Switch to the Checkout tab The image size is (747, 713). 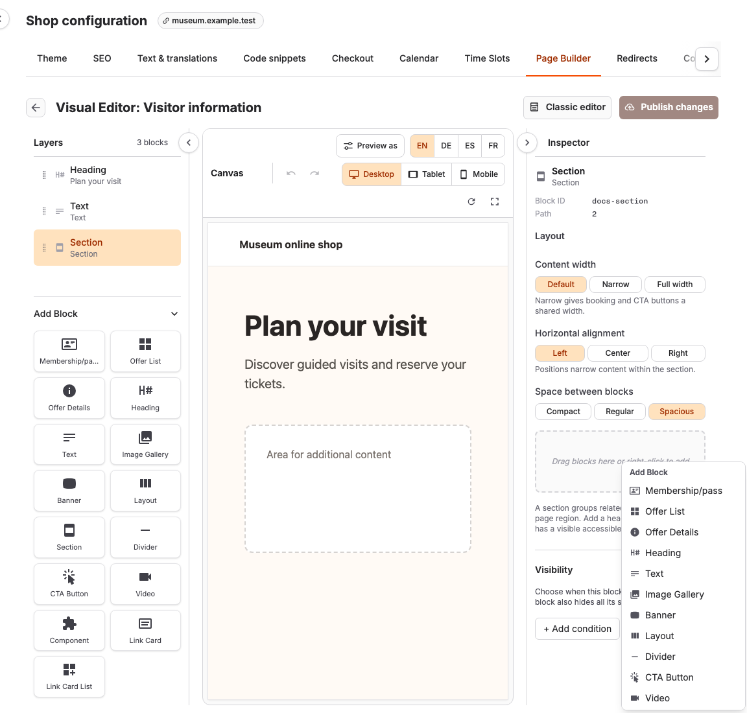tap(353, 58)
